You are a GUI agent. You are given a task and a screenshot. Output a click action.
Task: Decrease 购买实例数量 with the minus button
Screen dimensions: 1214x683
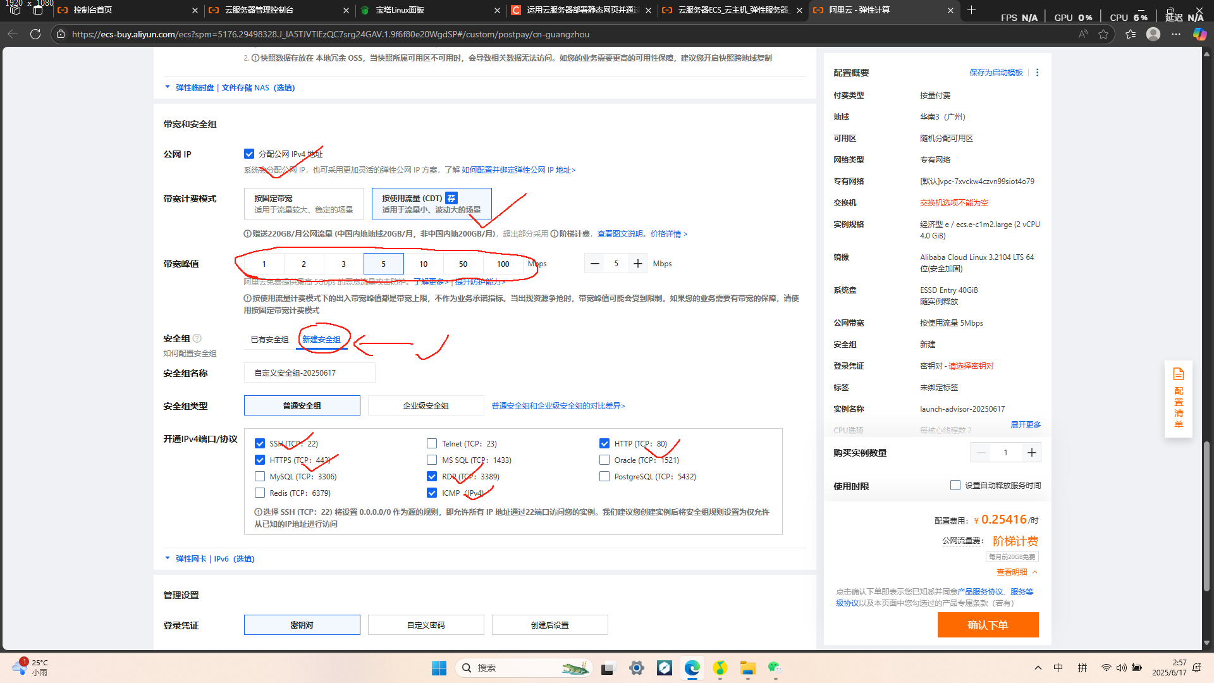point(981,453)
